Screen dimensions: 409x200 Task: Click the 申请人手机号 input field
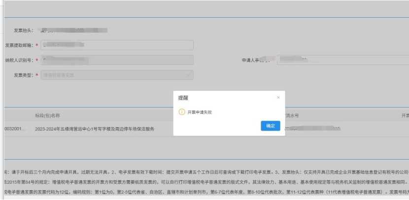coord(343,60)
